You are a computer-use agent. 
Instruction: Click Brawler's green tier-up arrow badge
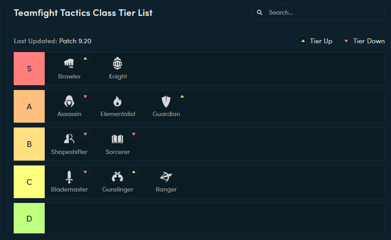pyautogui.click(x=85, y=59)
